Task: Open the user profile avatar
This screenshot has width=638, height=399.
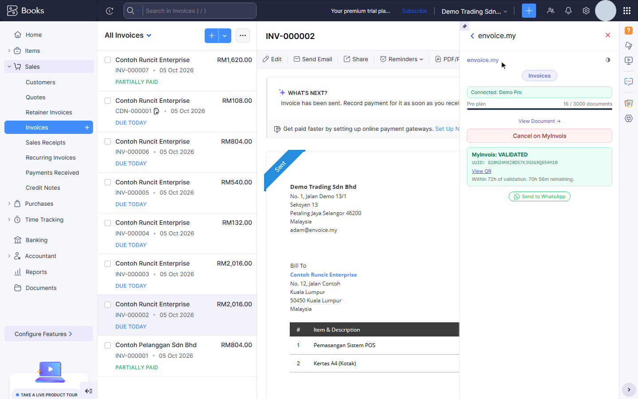Action: click(x=606, y=11)
